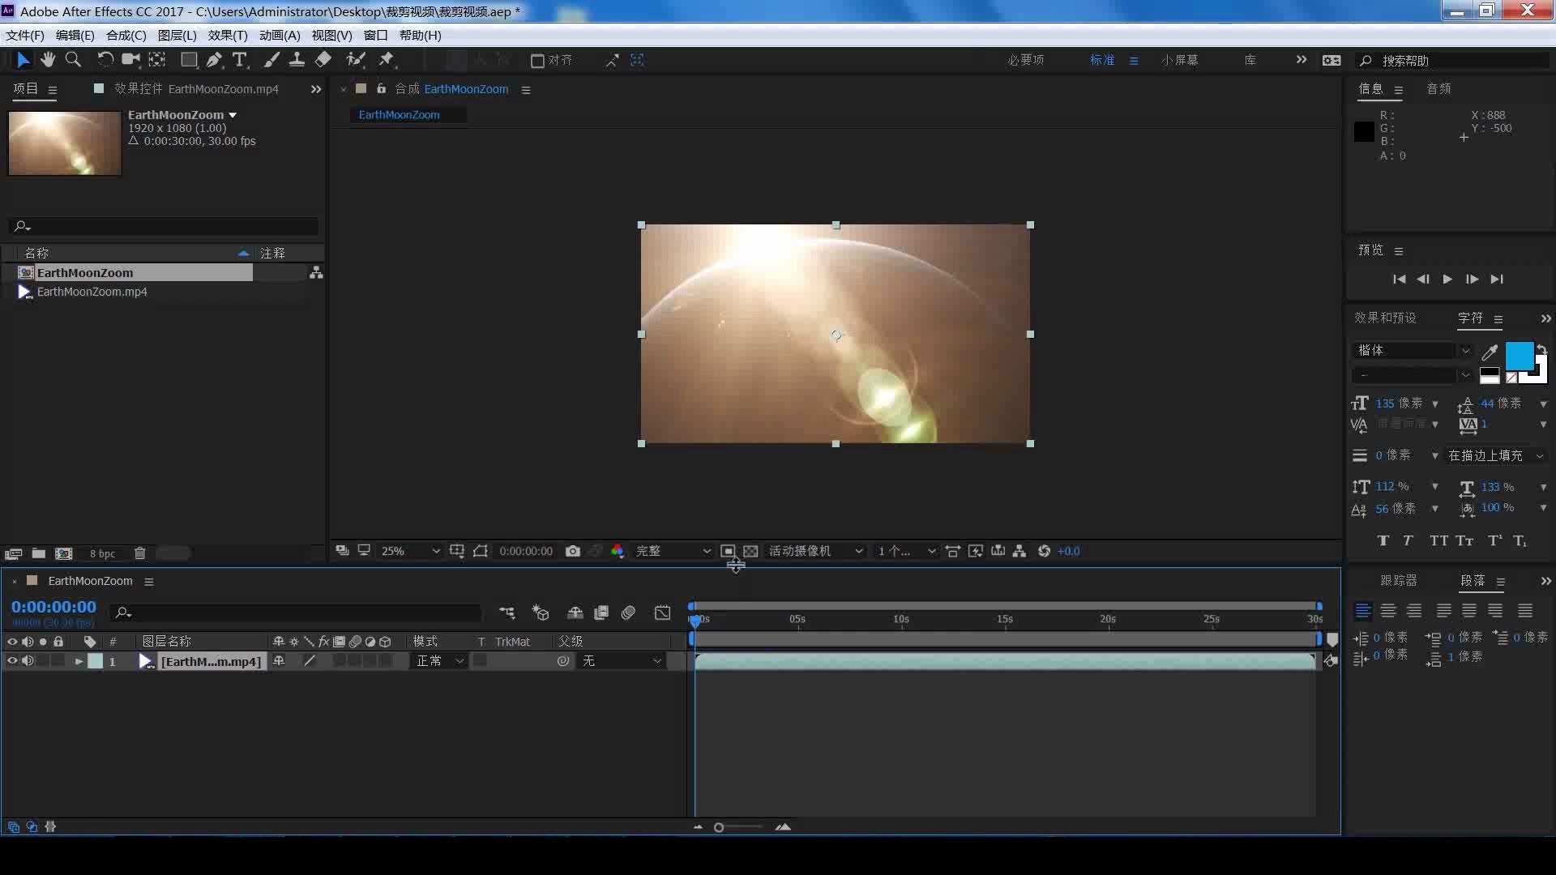Switch to the 效果和预设 tab
This screenshot has height=875, width=1556.
point(1385,318)
